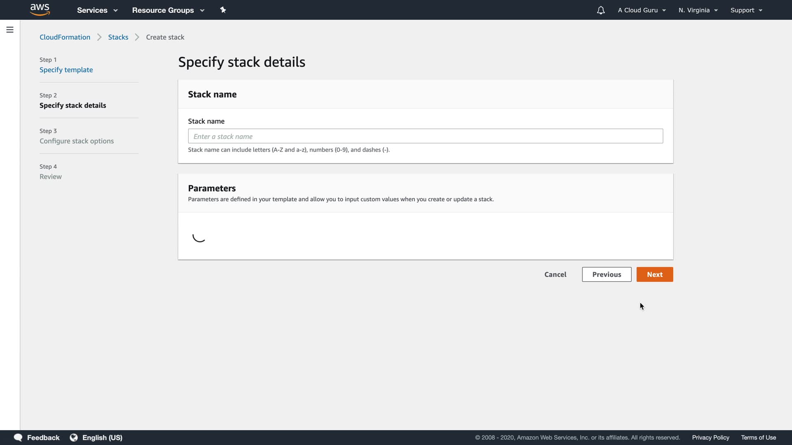Click the Stack name input field
The height and width of the screenshot is (445, 792).
point(425,136)
